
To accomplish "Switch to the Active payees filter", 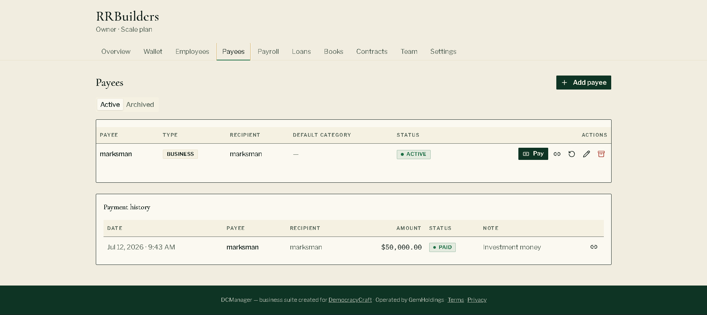I will 110,105.
